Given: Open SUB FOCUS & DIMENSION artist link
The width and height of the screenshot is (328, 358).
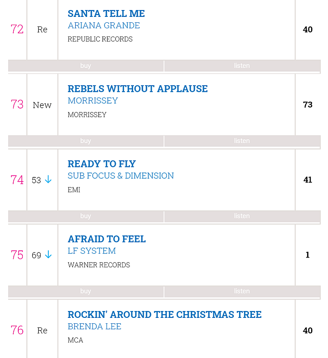Looking at the screenshot, I should 120,176.
